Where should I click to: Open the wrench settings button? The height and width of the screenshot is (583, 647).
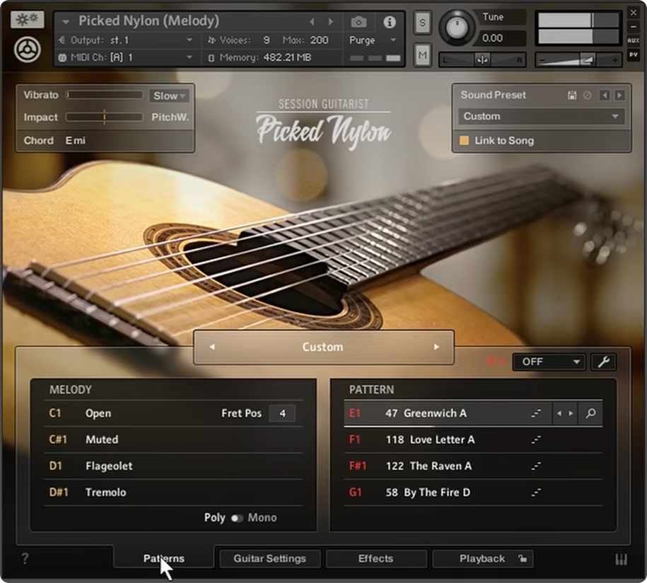(604, 362)
